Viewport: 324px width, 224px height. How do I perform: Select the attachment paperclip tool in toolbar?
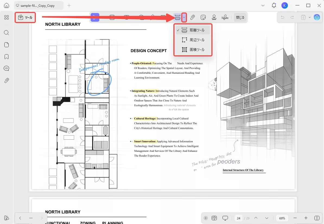192,17
